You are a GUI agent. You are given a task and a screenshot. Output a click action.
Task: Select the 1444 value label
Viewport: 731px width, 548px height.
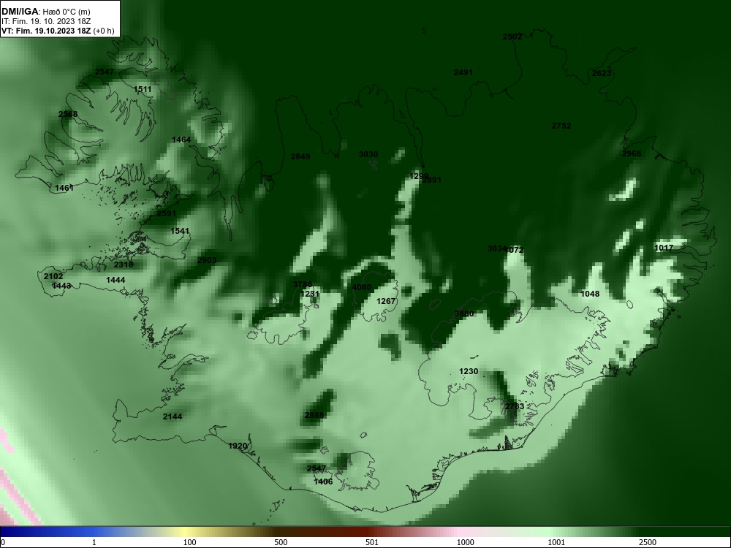pos(115,280)
